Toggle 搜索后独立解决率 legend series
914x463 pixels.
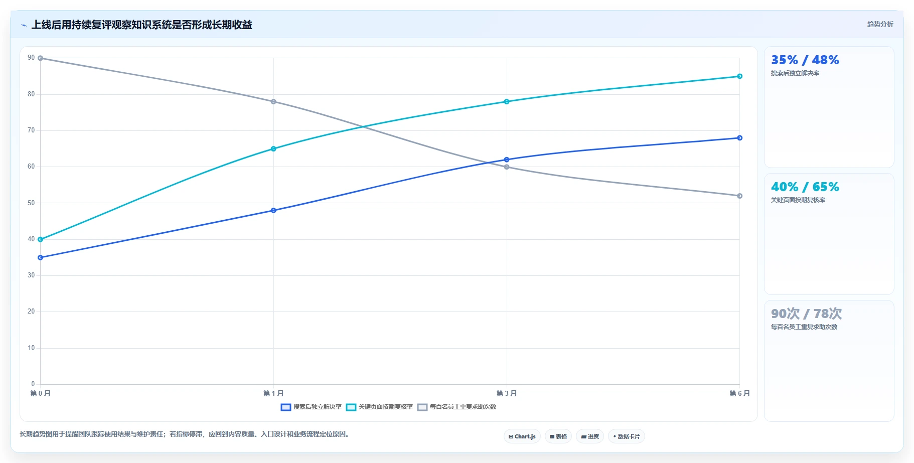[x=311, y=407]
